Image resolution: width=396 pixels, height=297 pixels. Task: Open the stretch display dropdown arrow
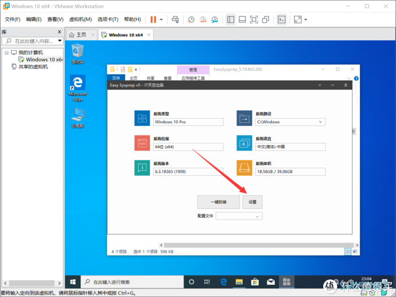pyautogui.click(x=306, y=19)
